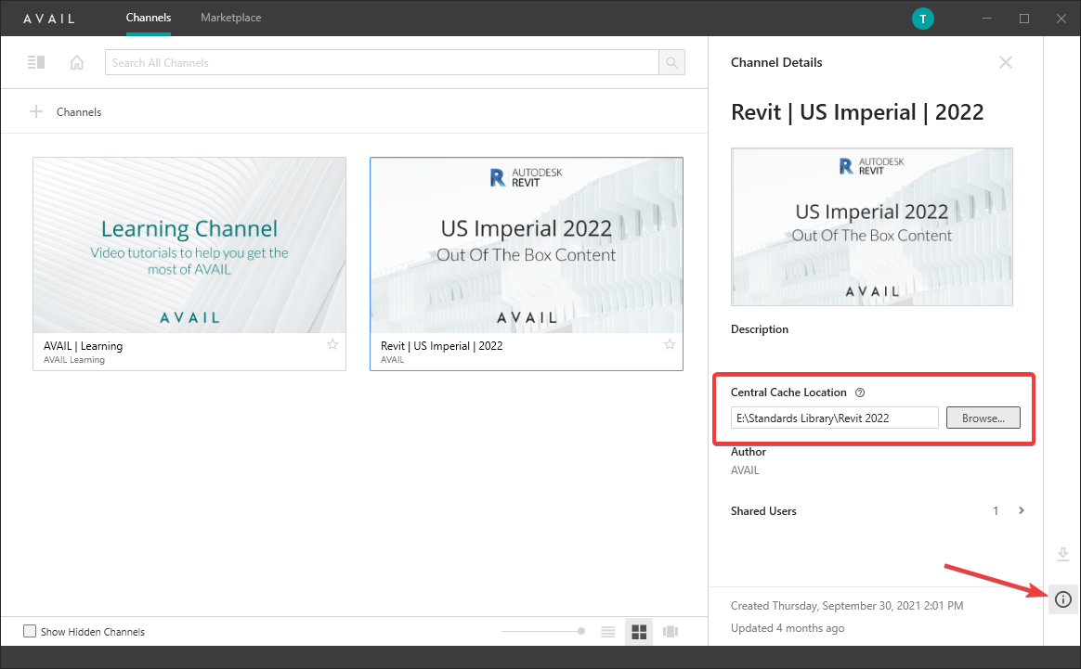The width and height of the screenshot is (1081, 669).
Task: Open the Marketplace tab
Action: point(231,18)
